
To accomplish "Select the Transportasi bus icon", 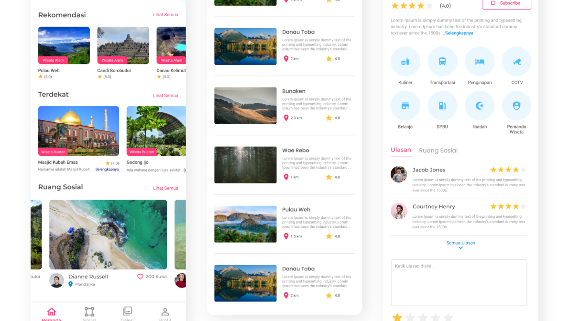I will pyautogui.click(x=442, y=62).
